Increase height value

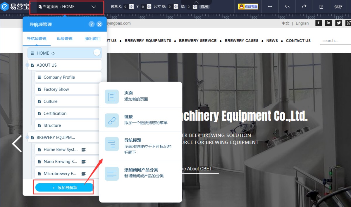pos(195,5)
